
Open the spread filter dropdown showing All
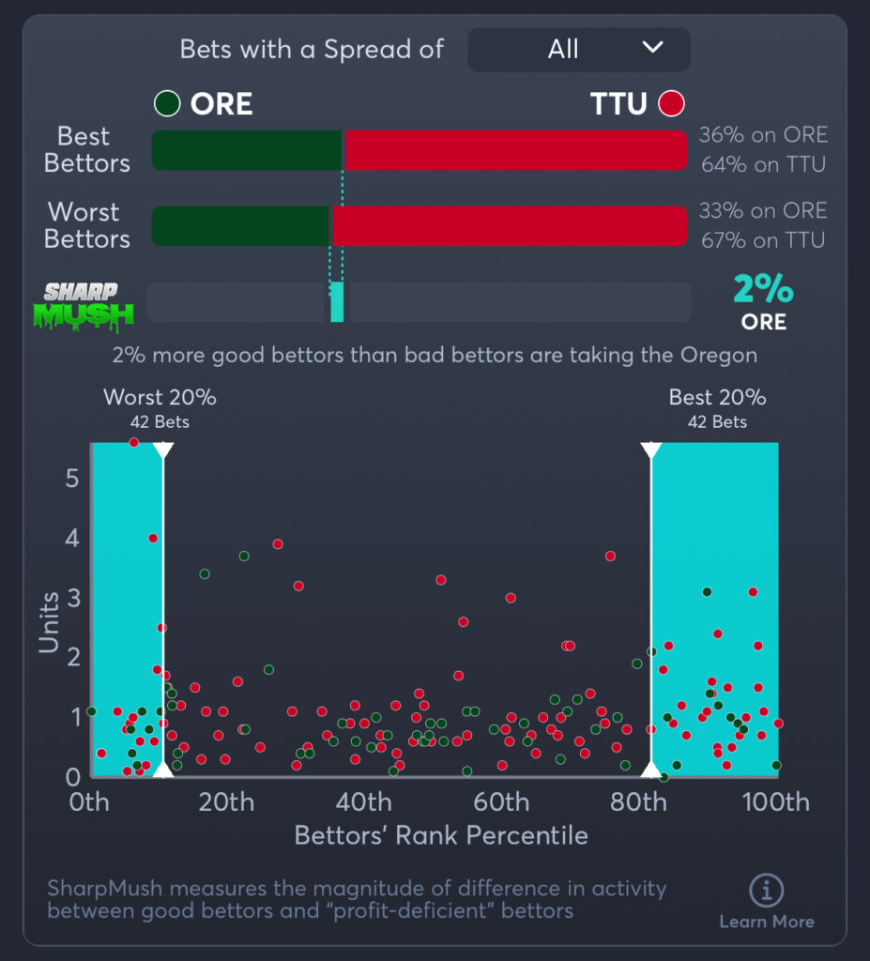pyautogui.click(x=578, y=50)
